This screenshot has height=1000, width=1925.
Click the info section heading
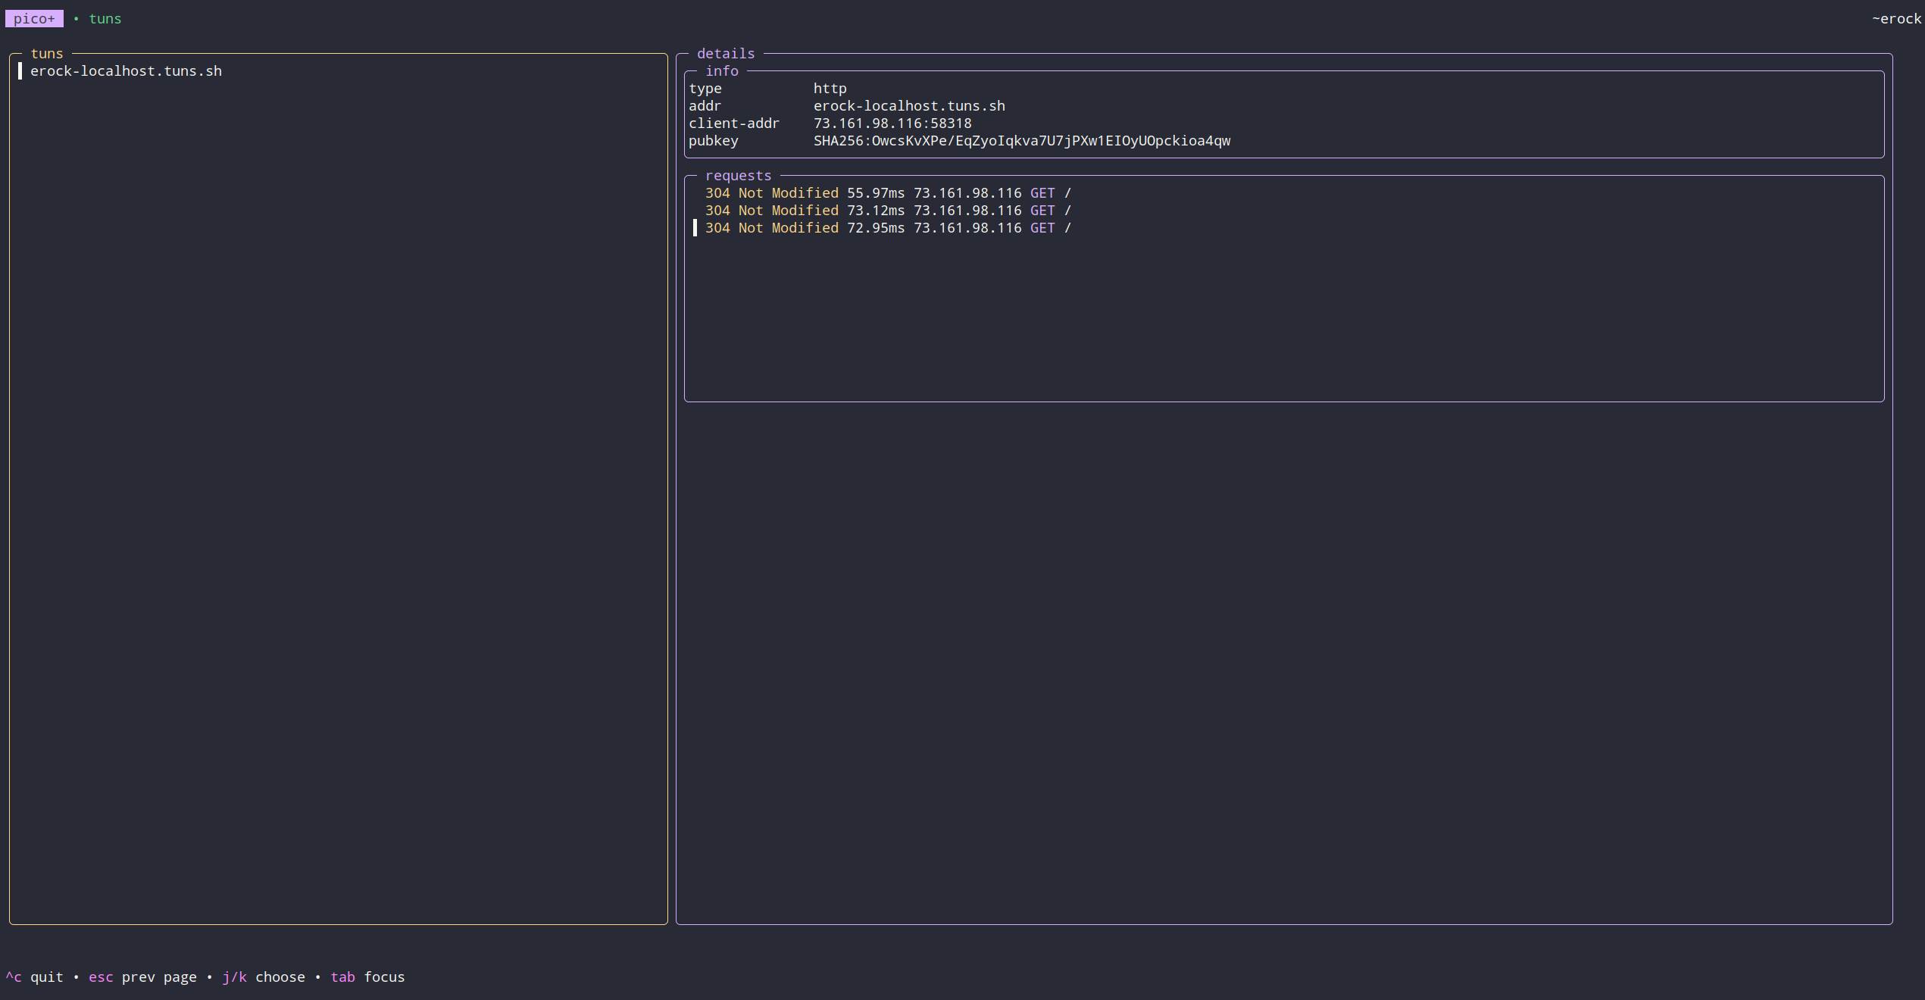[x=721, y=71]
